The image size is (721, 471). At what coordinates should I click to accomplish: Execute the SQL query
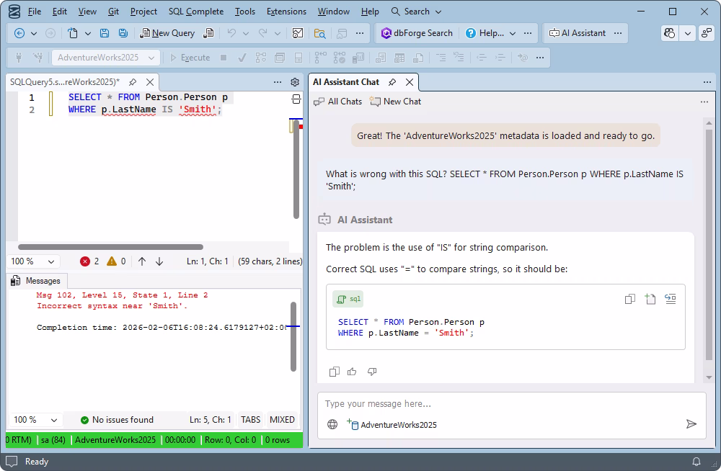[x=195, y=57]
